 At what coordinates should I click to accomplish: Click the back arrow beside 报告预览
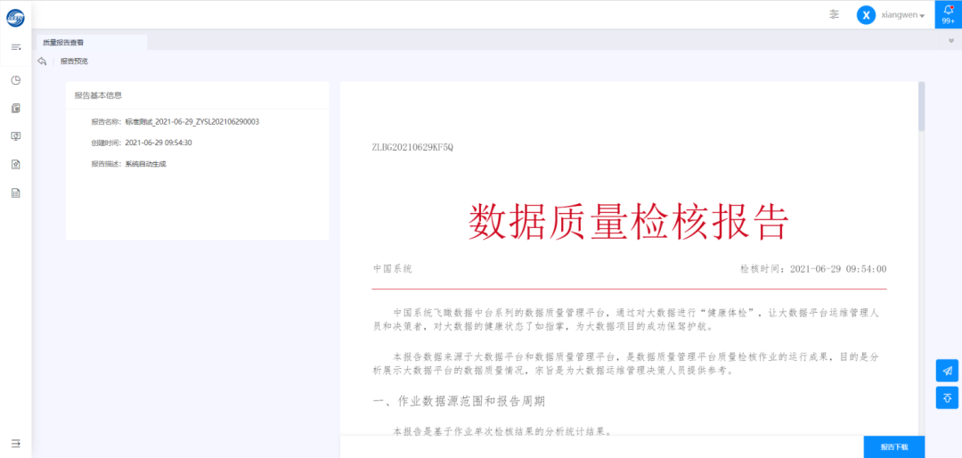(x=42, y=61)
